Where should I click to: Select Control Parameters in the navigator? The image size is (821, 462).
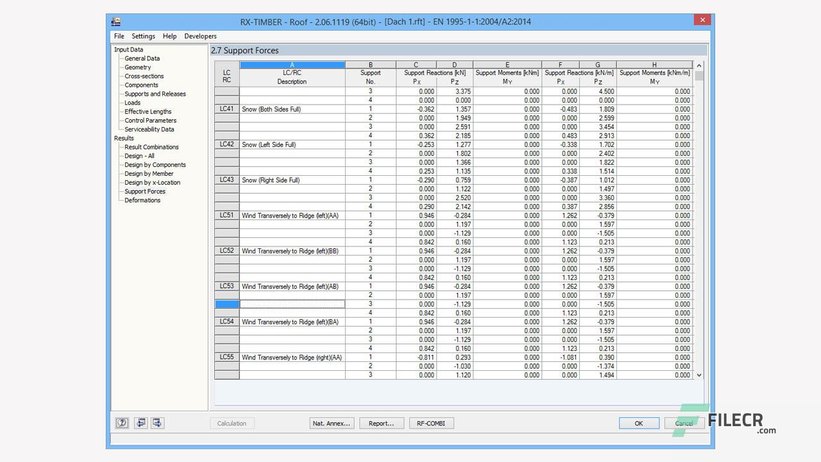click(150, 121)
